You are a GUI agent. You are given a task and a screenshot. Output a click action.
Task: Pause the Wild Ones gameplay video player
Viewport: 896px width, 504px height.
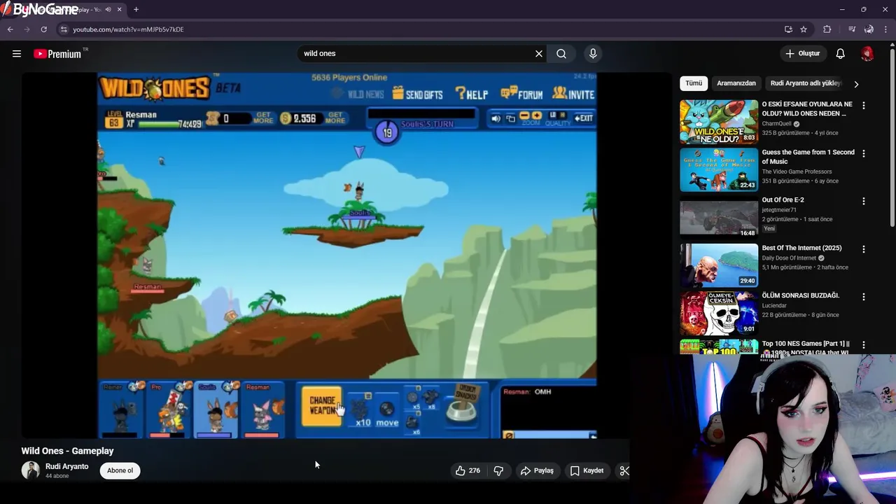click(346, 255)
